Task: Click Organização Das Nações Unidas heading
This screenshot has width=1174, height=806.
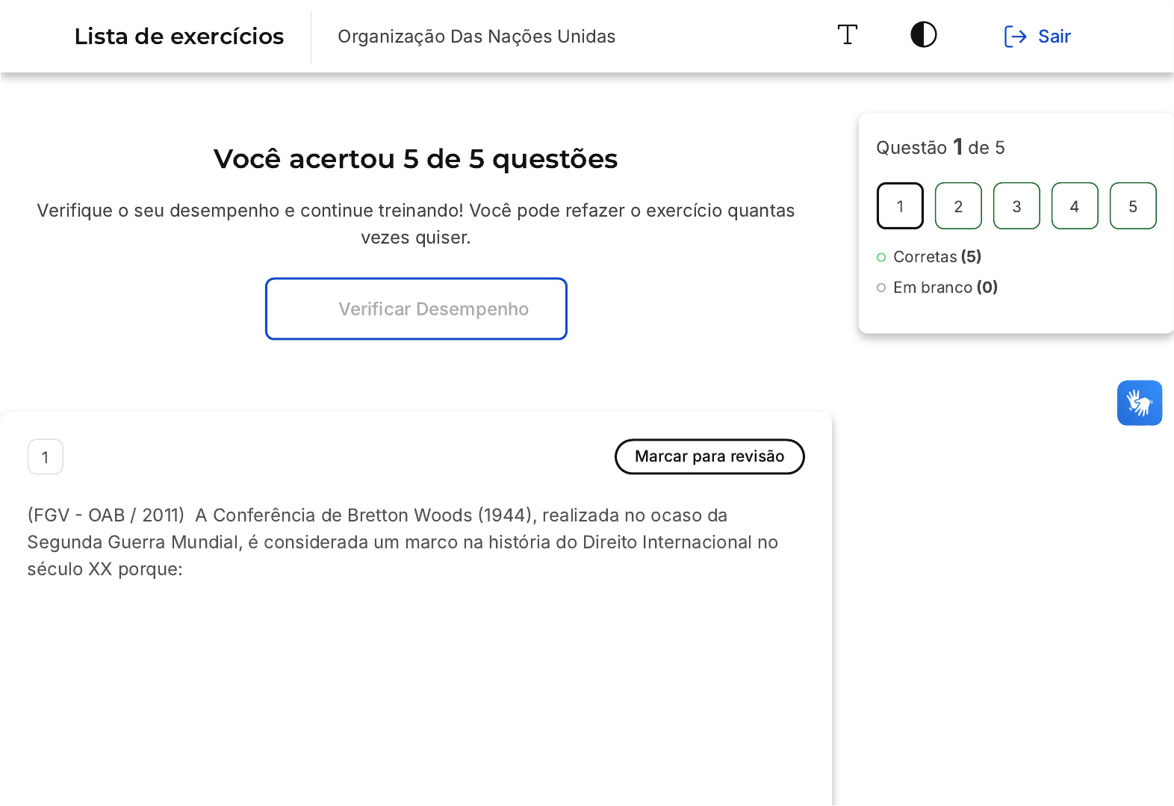Action: pyautogui.click(x=476, y=37)
